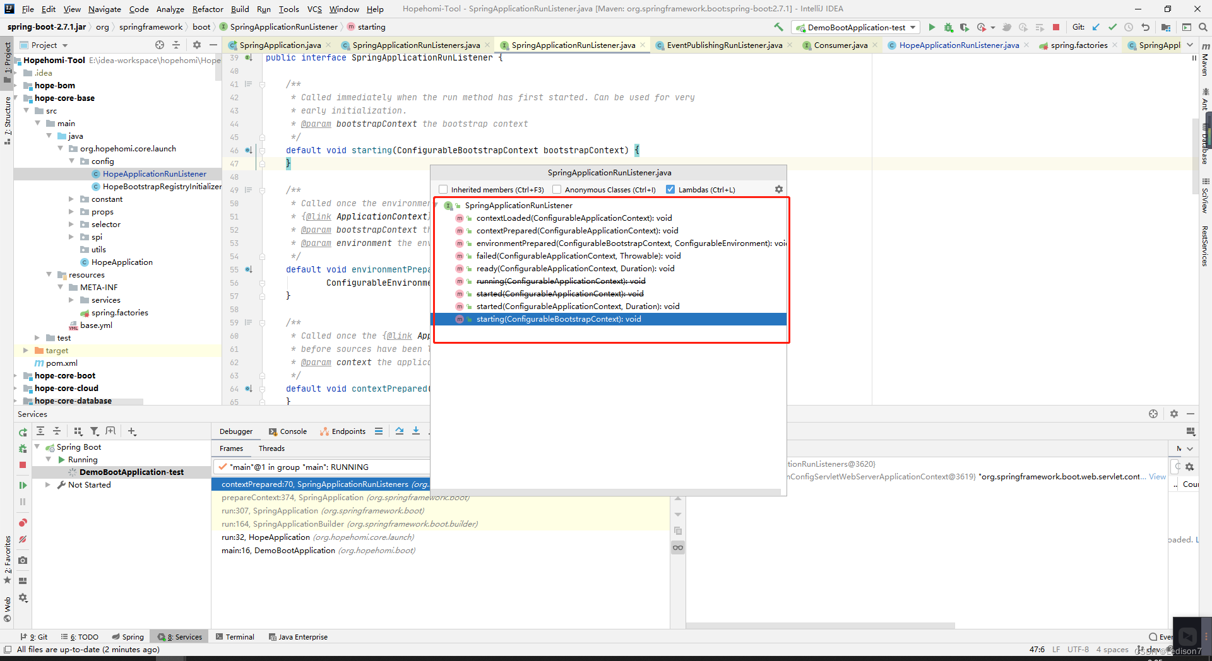Open Project Structure from the toolbar
Screen dimensions: 1212x661
coord(1166,27)
